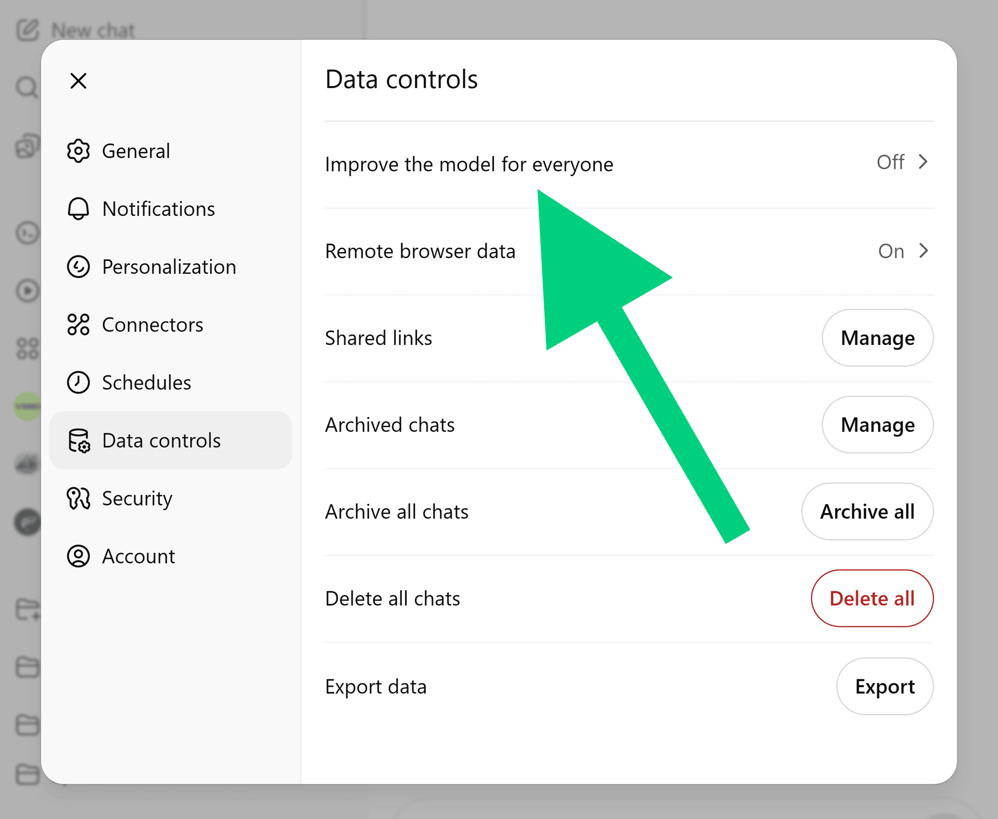Open the 'Off' value for model improvement
The width and height of the screenshot is (998, 819).
tap(890, 162)
